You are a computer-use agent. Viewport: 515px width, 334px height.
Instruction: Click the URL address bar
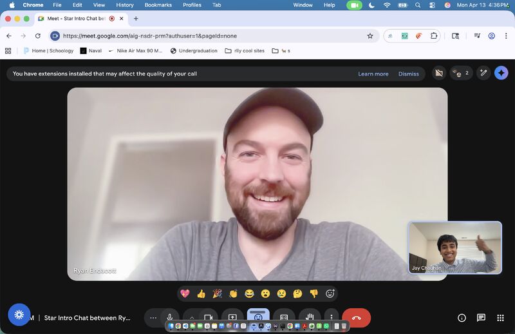[213, 36]
